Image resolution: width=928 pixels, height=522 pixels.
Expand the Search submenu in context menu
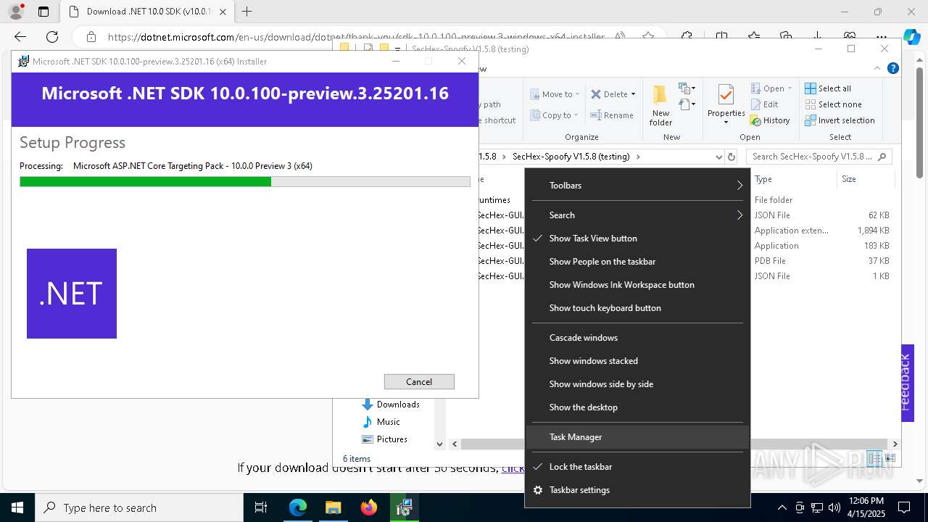[638, 215]
